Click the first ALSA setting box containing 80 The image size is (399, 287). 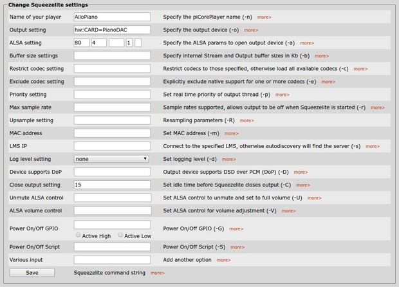82,42
